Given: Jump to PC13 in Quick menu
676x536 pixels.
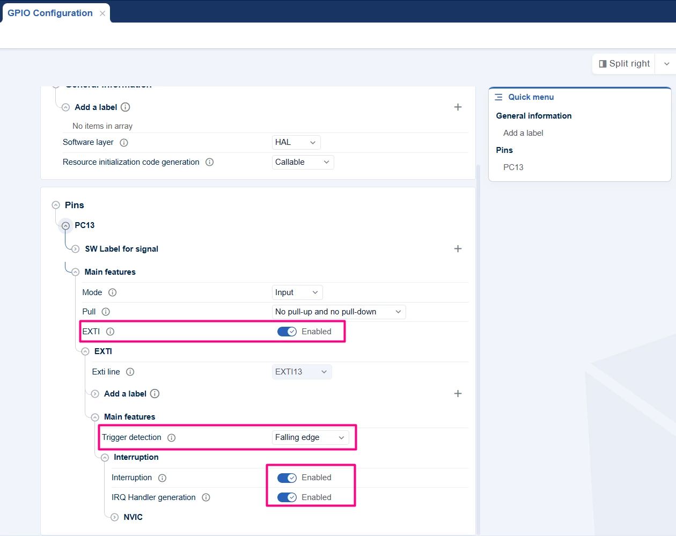Looking at the screenshot, I should coord(513,167).
